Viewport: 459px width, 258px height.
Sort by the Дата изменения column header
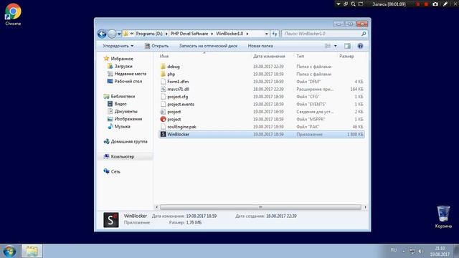(269, 56)
